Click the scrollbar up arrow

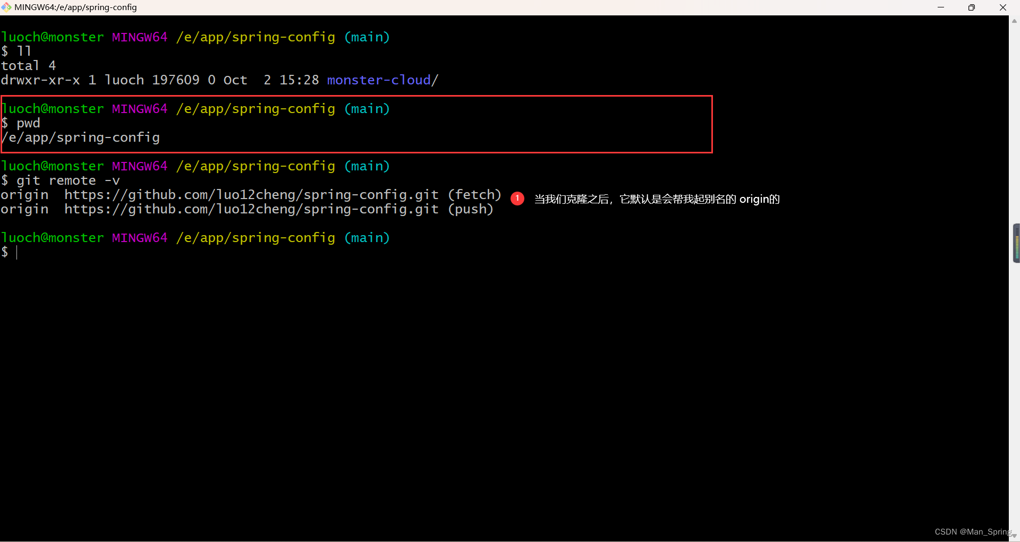click(1014, 21)
